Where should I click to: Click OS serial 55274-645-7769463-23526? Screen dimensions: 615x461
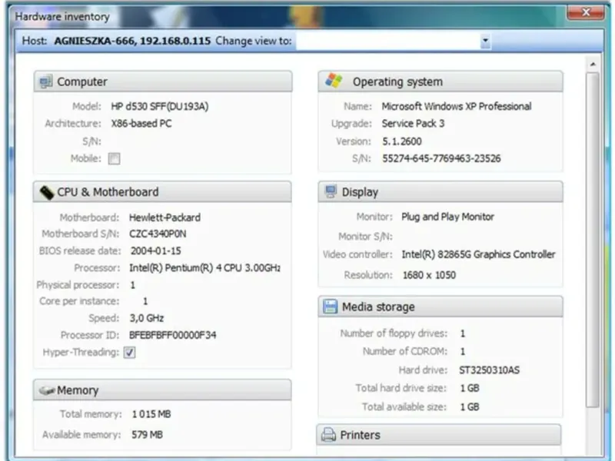[x=441, y=158]
